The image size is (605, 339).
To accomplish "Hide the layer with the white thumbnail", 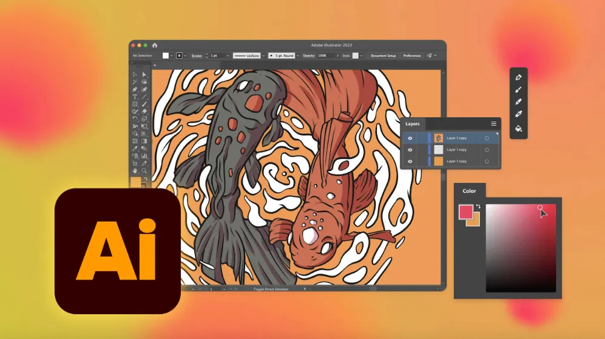I will 410,149.
